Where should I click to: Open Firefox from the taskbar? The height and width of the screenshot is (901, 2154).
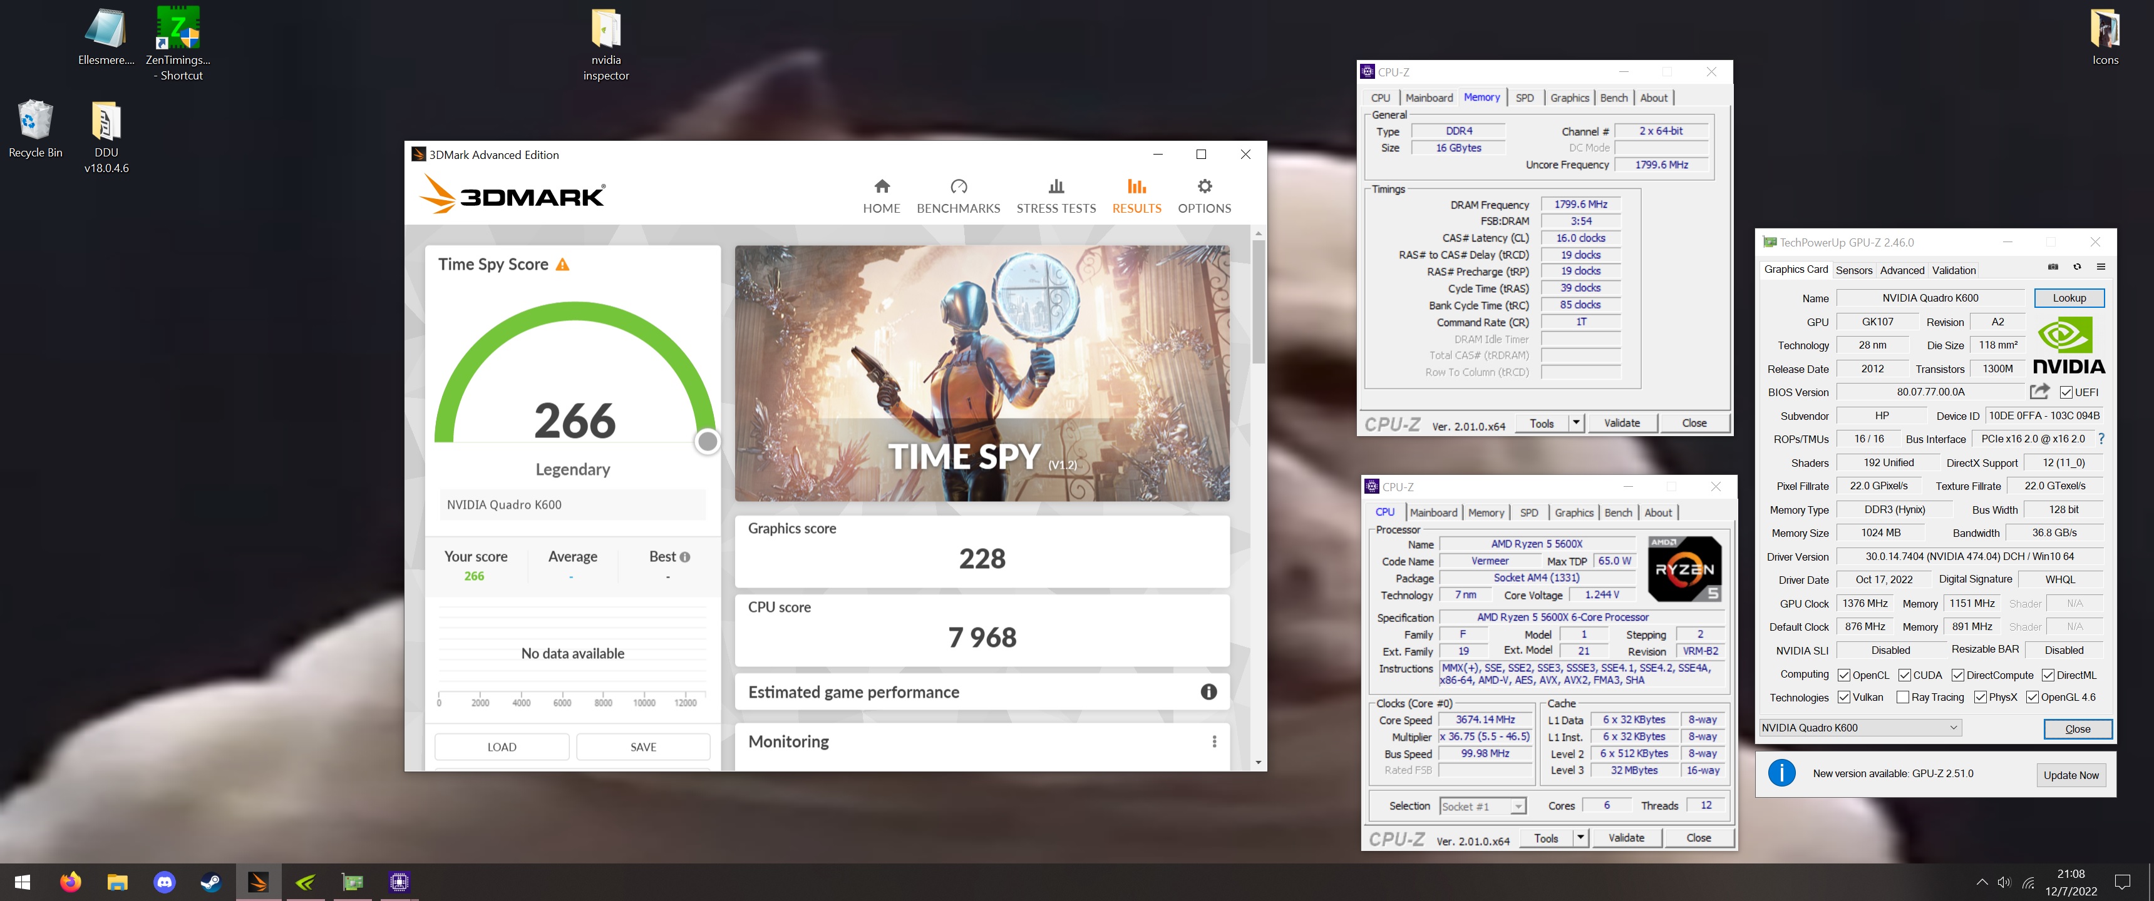70,882
